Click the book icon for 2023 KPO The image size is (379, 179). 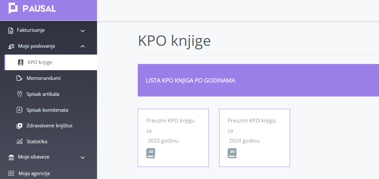[150, 153]
